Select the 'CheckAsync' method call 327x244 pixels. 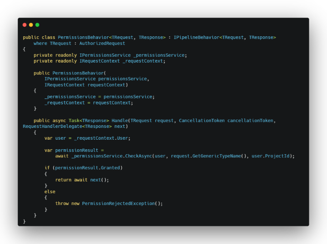(139, 156)
